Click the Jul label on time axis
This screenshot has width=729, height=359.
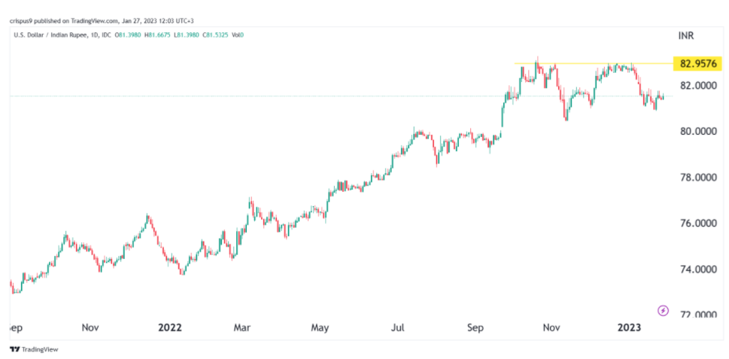pyautogui.click(x=398, y=328)
